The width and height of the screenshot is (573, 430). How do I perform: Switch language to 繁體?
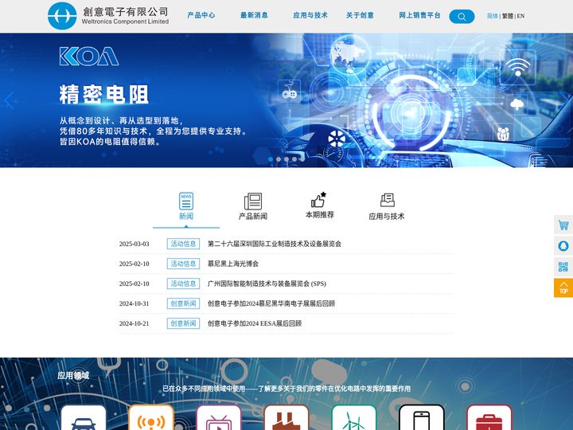point(507,16)
